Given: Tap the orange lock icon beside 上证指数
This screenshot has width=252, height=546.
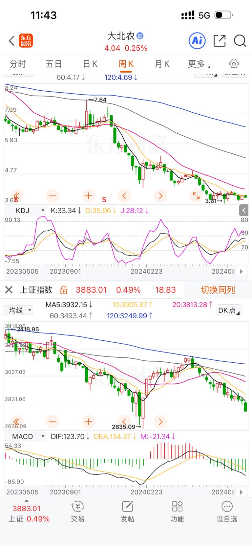Looking at the screenshot, I should pyautogui.click(x=64, y=290).
